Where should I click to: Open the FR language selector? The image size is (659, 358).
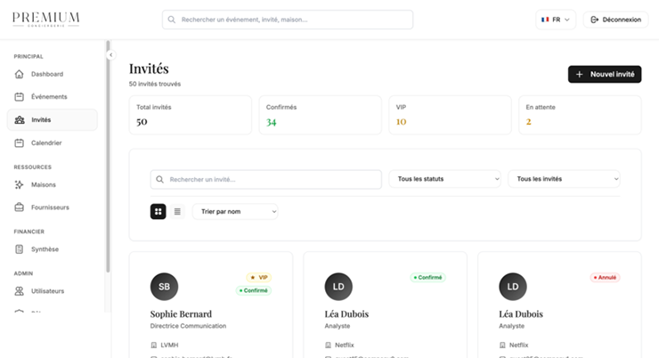(556, 20)
